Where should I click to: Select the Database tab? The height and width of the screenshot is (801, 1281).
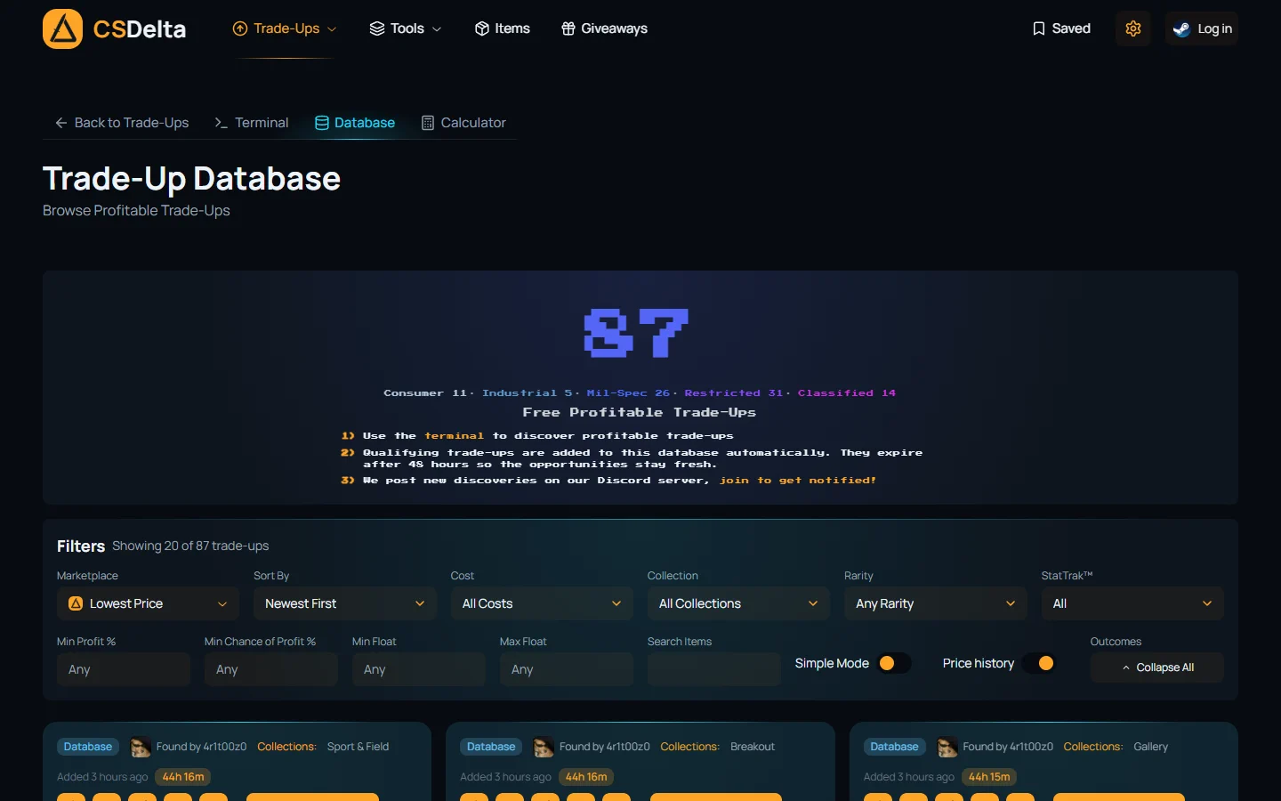(355, 123)
